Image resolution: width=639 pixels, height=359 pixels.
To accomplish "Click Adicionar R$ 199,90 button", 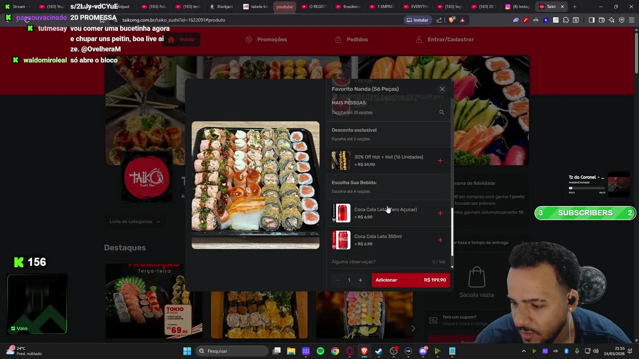I will coord(410,280).
